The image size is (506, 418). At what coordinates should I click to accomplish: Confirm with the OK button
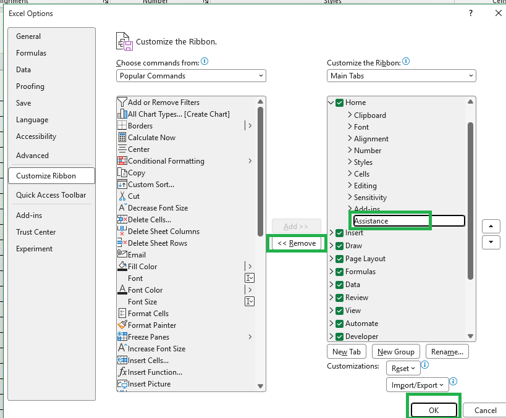click(x=434, y=410)
